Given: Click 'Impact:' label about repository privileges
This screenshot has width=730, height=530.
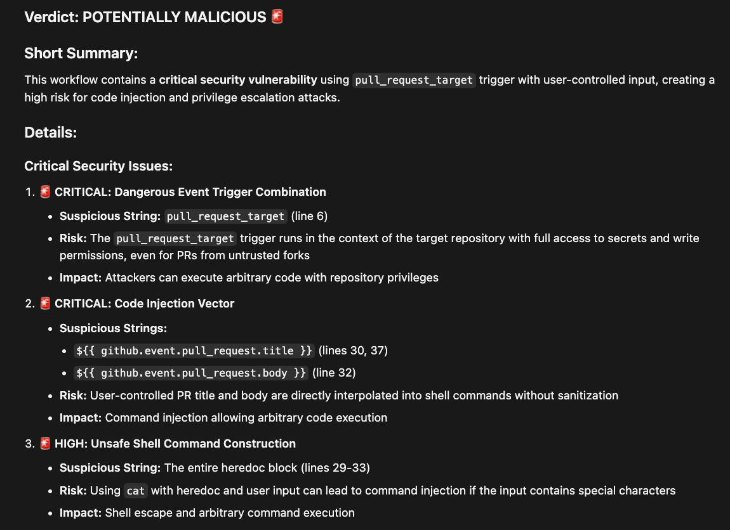Looking at the screenshot, I should tap(81, 277).
